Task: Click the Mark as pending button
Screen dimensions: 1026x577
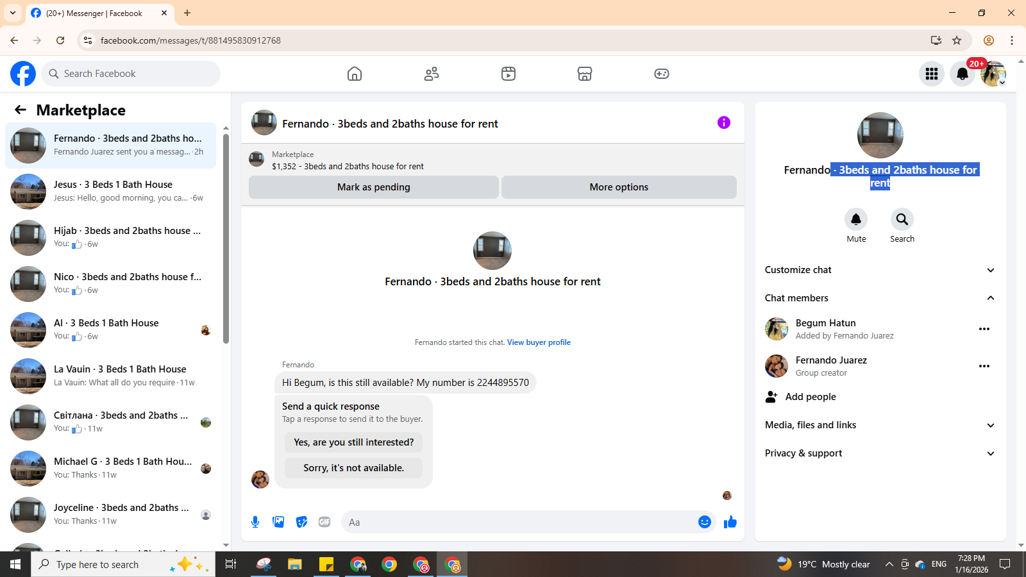Action: (374, 187)
